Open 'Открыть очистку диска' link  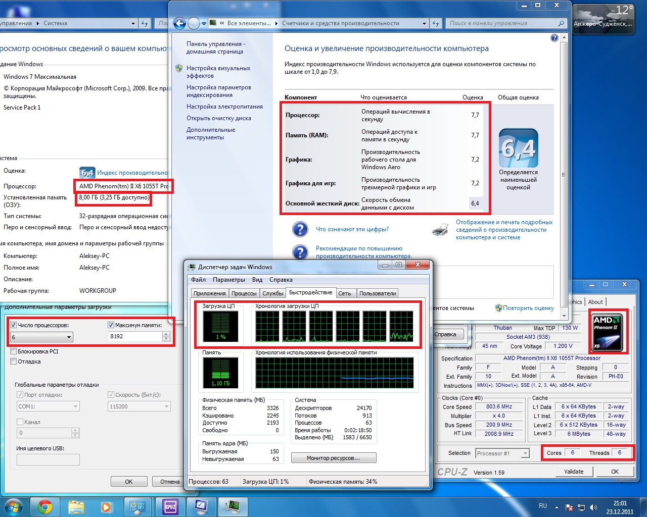[218, 118]
